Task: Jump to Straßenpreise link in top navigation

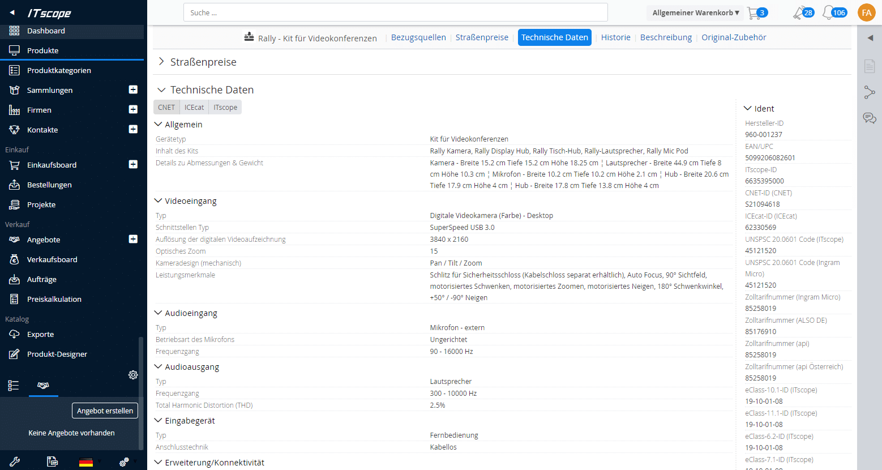Action: pyautogui.click(x=482, y=37)
